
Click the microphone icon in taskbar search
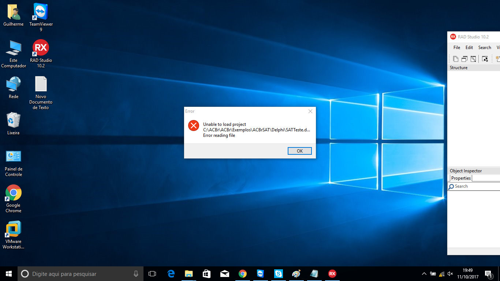[x=136, y=274]
